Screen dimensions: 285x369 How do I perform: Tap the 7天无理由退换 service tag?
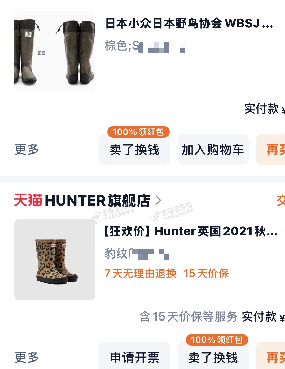pyautogui.click(x=141, y=273)
